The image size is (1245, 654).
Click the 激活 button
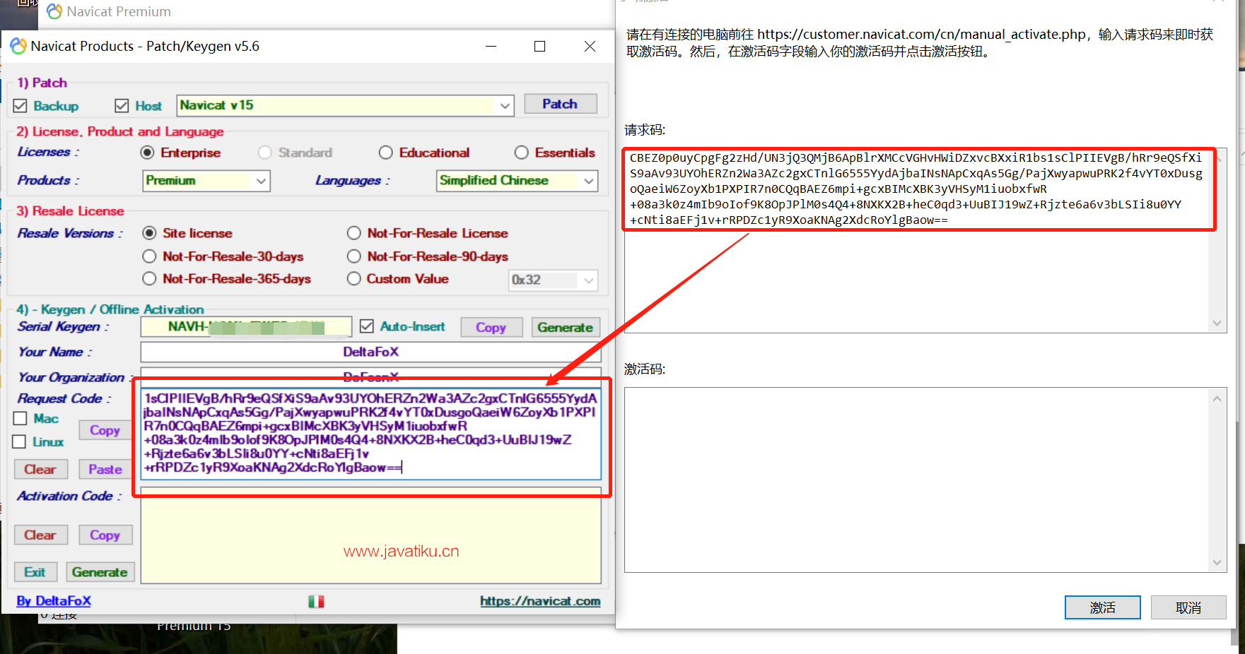click(1102, 607)
